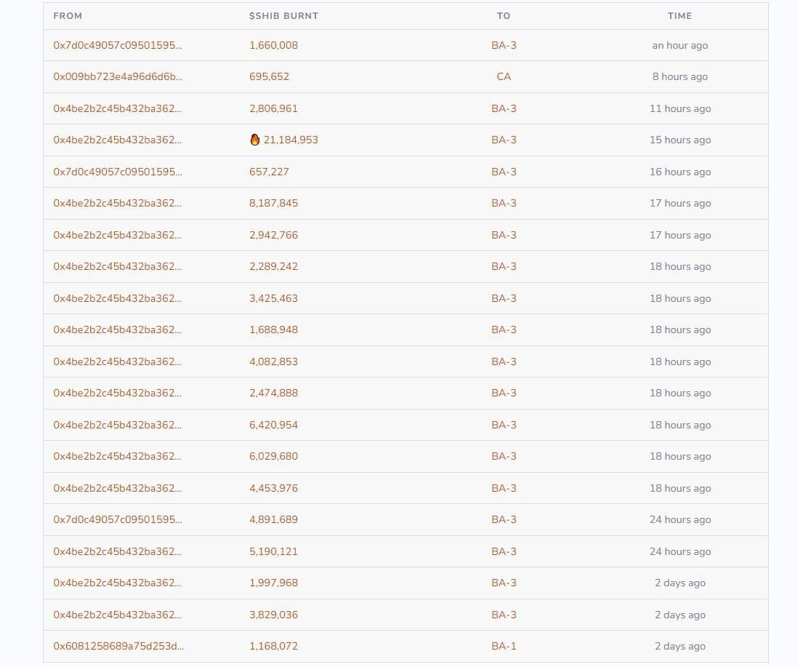798x667 pixels.
Task: Open sender address in the 8,187,845 row
Action: [117, 203]
